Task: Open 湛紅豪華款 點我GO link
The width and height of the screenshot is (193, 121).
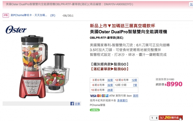Action: click(x=110, y=69)
